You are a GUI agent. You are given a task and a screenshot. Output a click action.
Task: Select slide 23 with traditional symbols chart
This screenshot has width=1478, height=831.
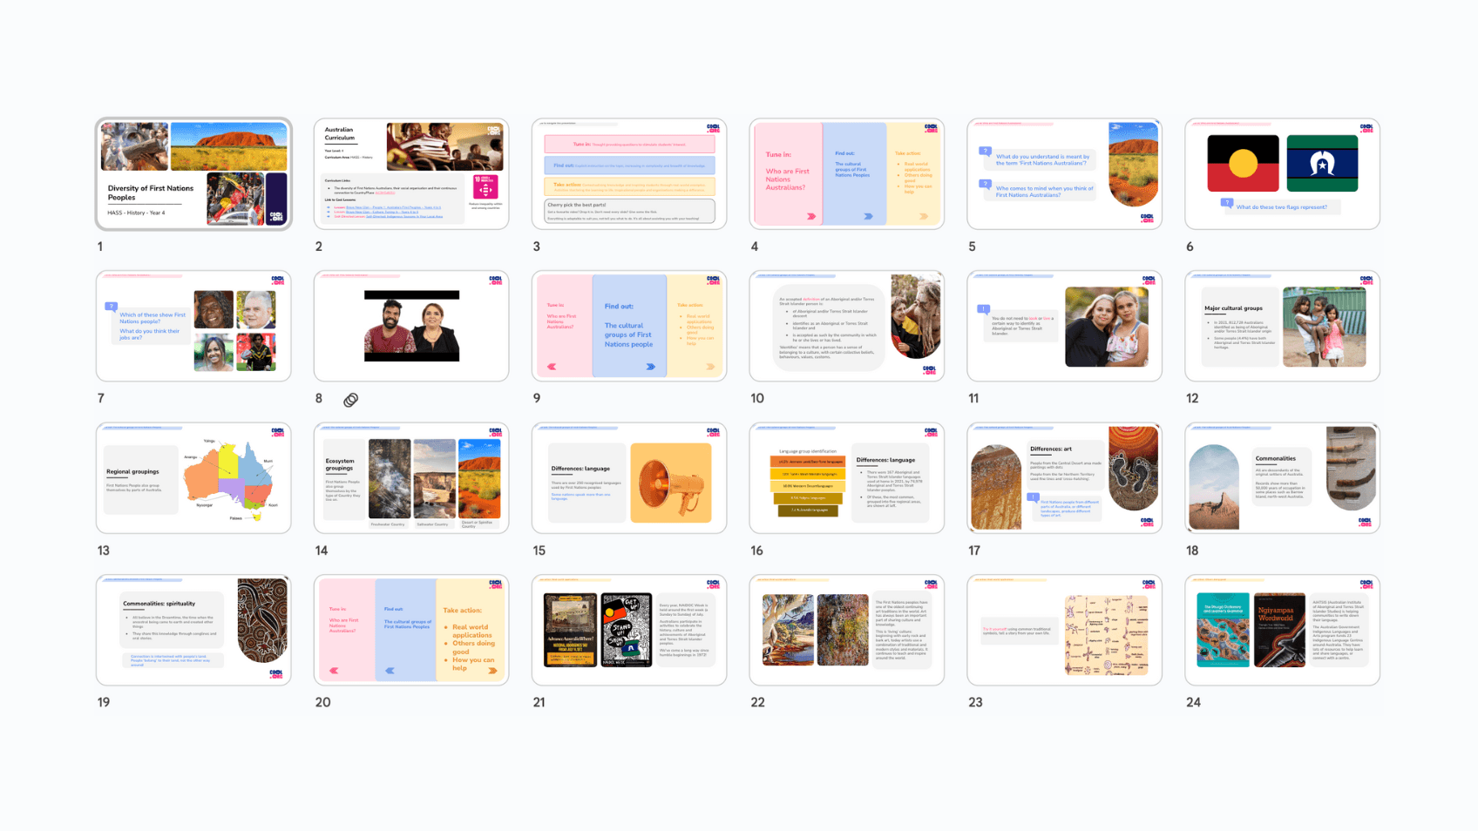pyautogui.click(x=1064, y=630)
